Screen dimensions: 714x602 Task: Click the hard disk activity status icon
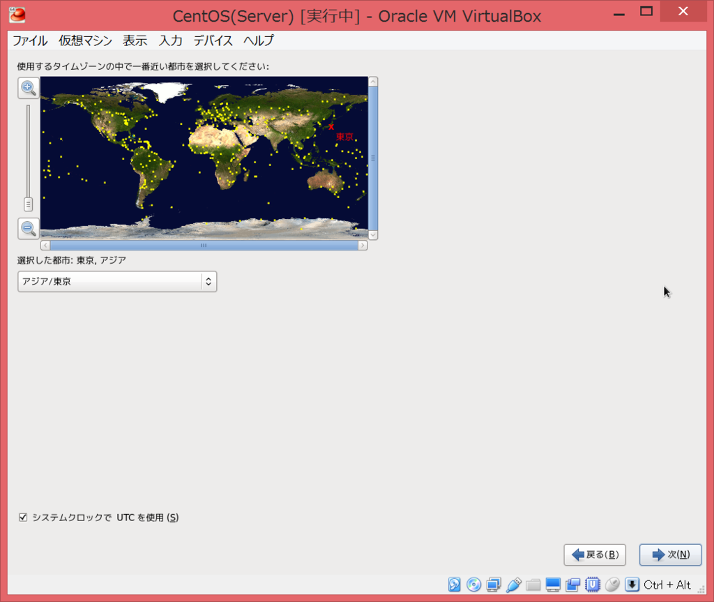tap(454, 585)
